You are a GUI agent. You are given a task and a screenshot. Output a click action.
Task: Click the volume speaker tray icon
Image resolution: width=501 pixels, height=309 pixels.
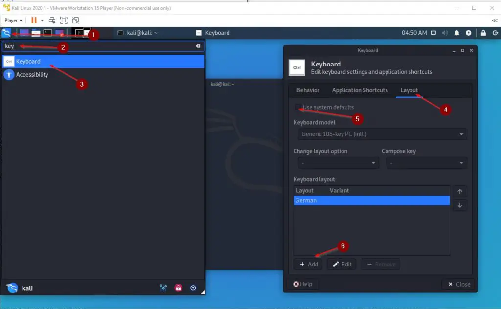[445, 33]
